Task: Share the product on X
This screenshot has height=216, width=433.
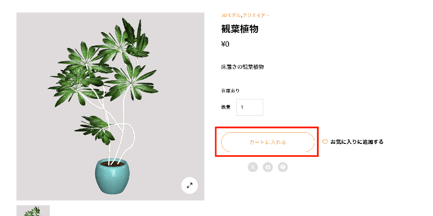Action: 253,167
